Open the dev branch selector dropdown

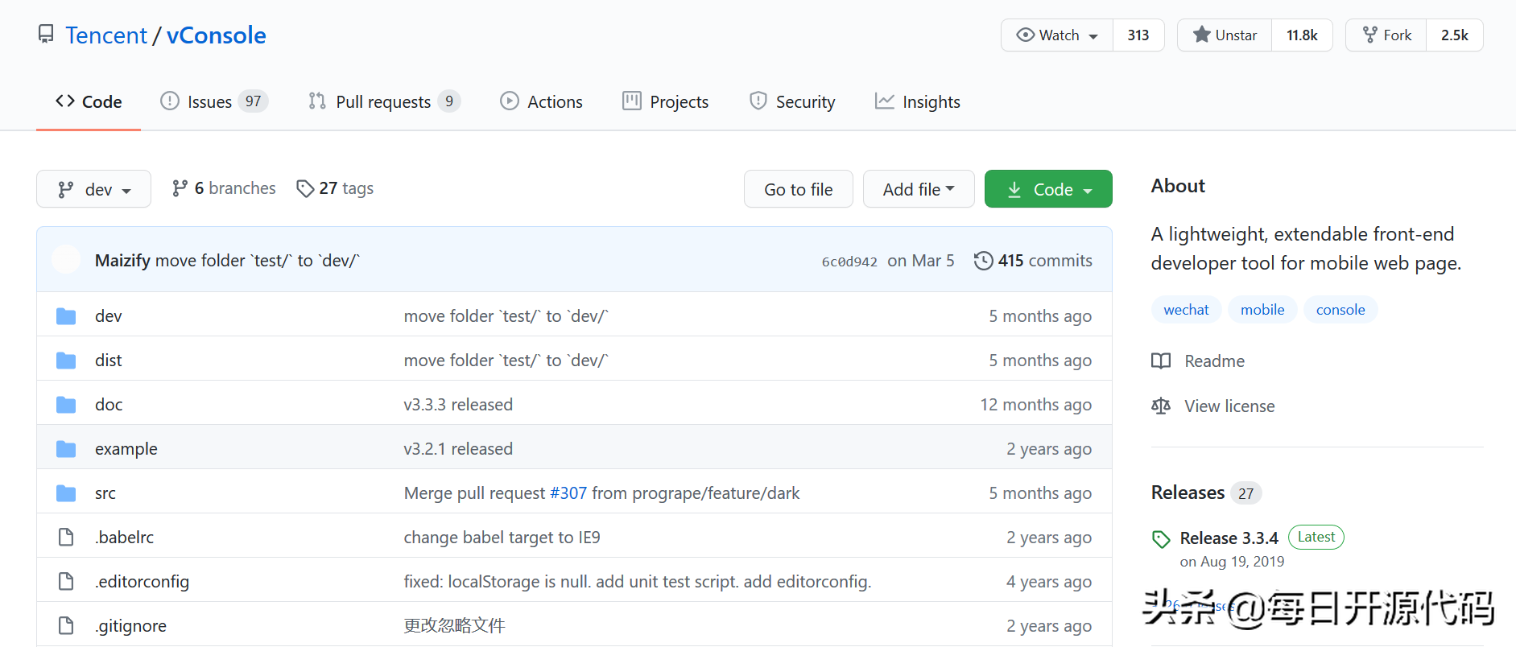[93, 189]
